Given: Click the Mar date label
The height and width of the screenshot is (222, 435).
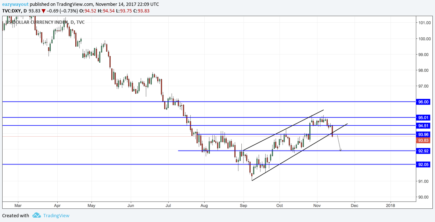Looking at the screenshot, I should point(18,206).
